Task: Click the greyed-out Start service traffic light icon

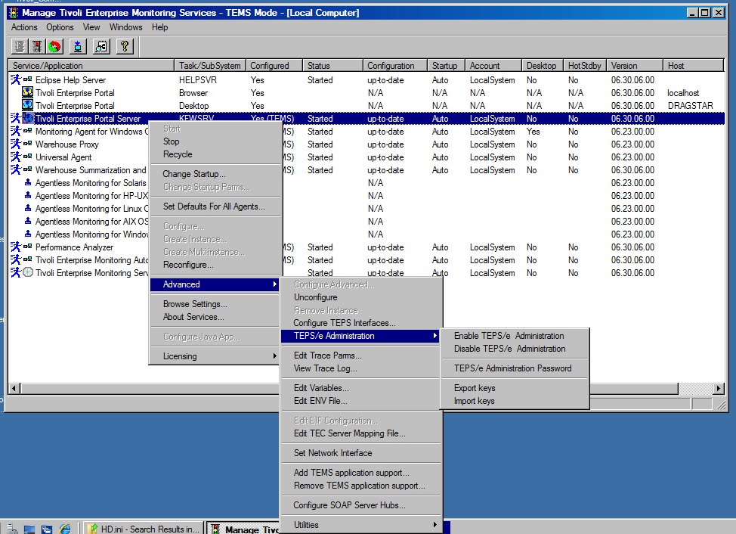Action: pos(19,46)
